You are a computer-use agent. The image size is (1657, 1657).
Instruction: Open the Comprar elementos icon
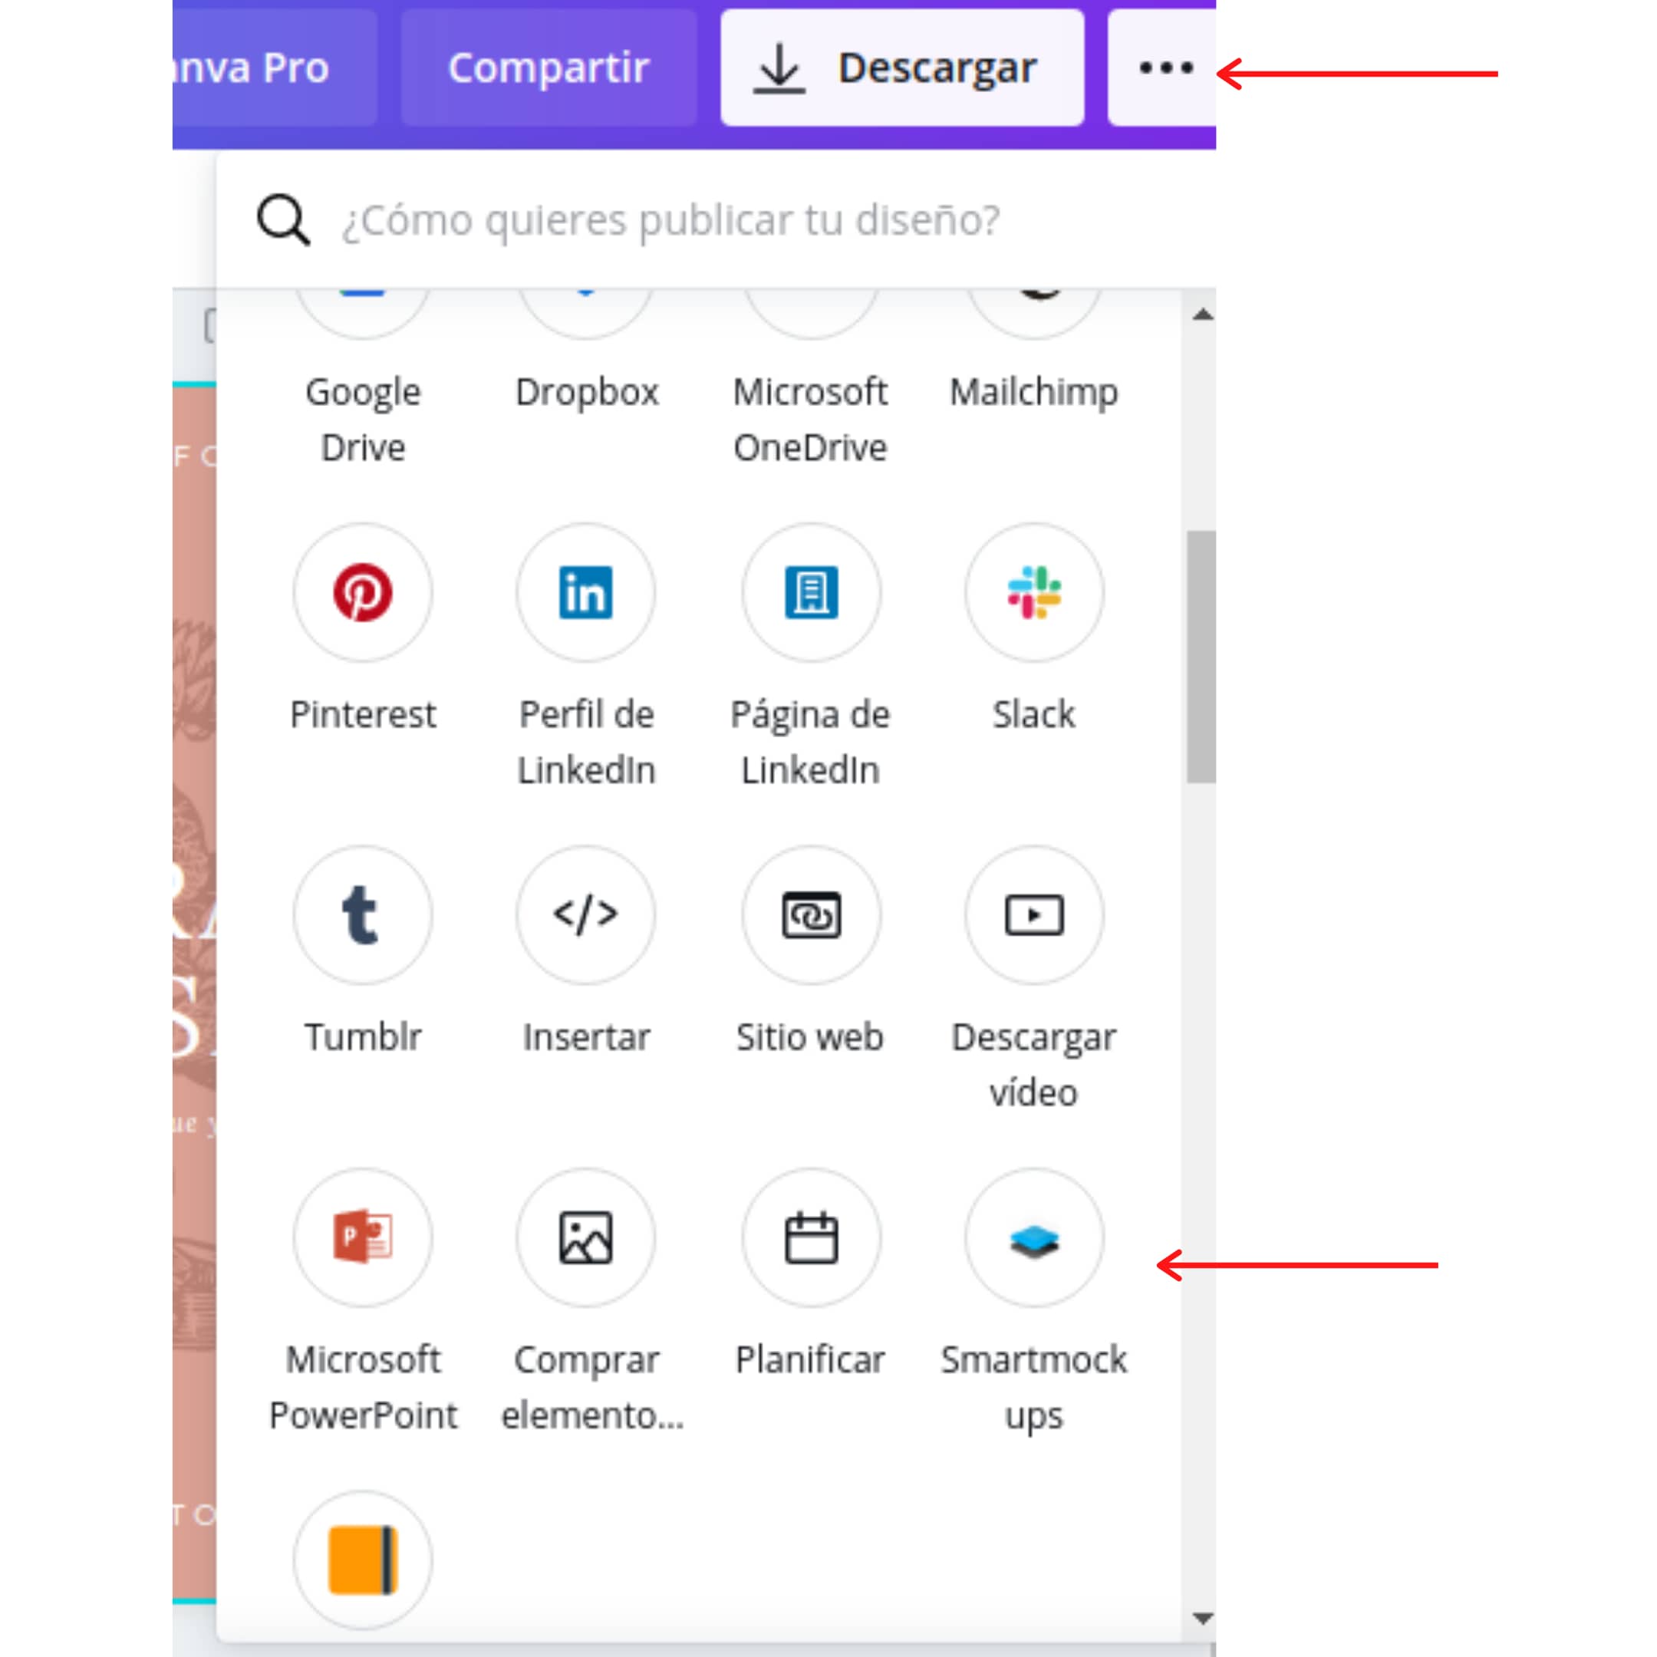586,1237
